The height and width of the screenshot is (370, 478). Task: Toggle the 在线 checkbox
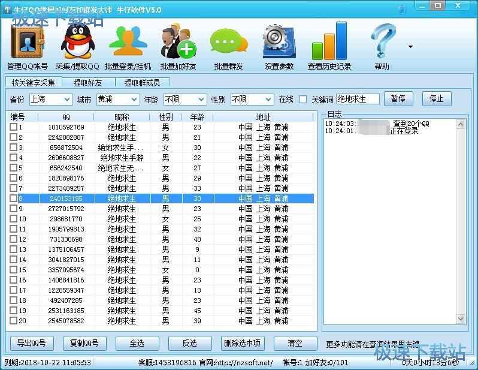tap(302, 100)
